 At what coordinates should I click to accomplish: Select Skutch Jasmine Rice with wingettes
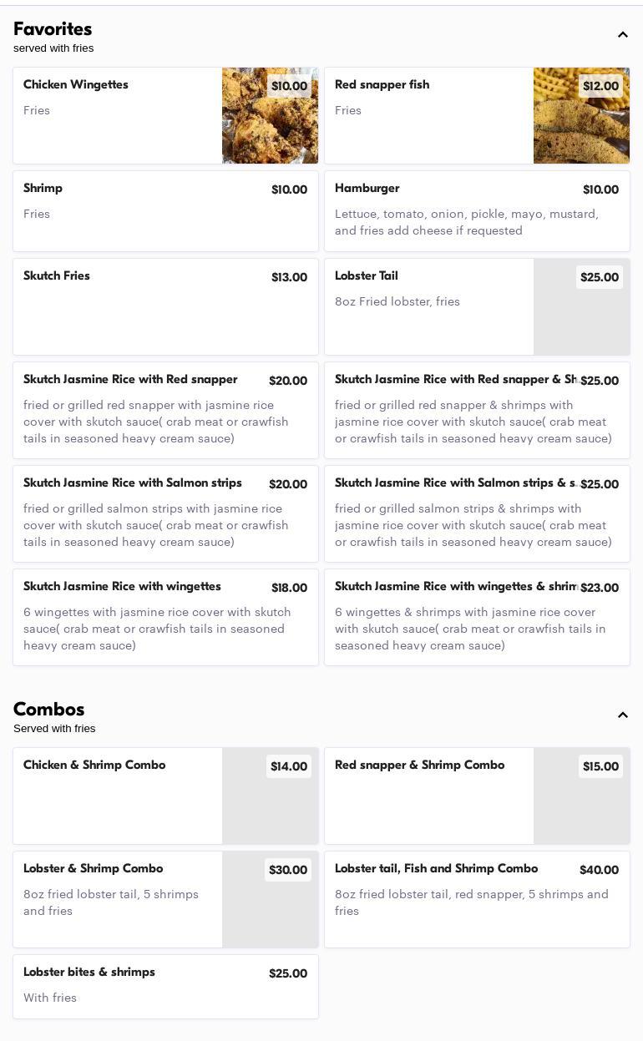pyautogui.click(x=165, y=617)
